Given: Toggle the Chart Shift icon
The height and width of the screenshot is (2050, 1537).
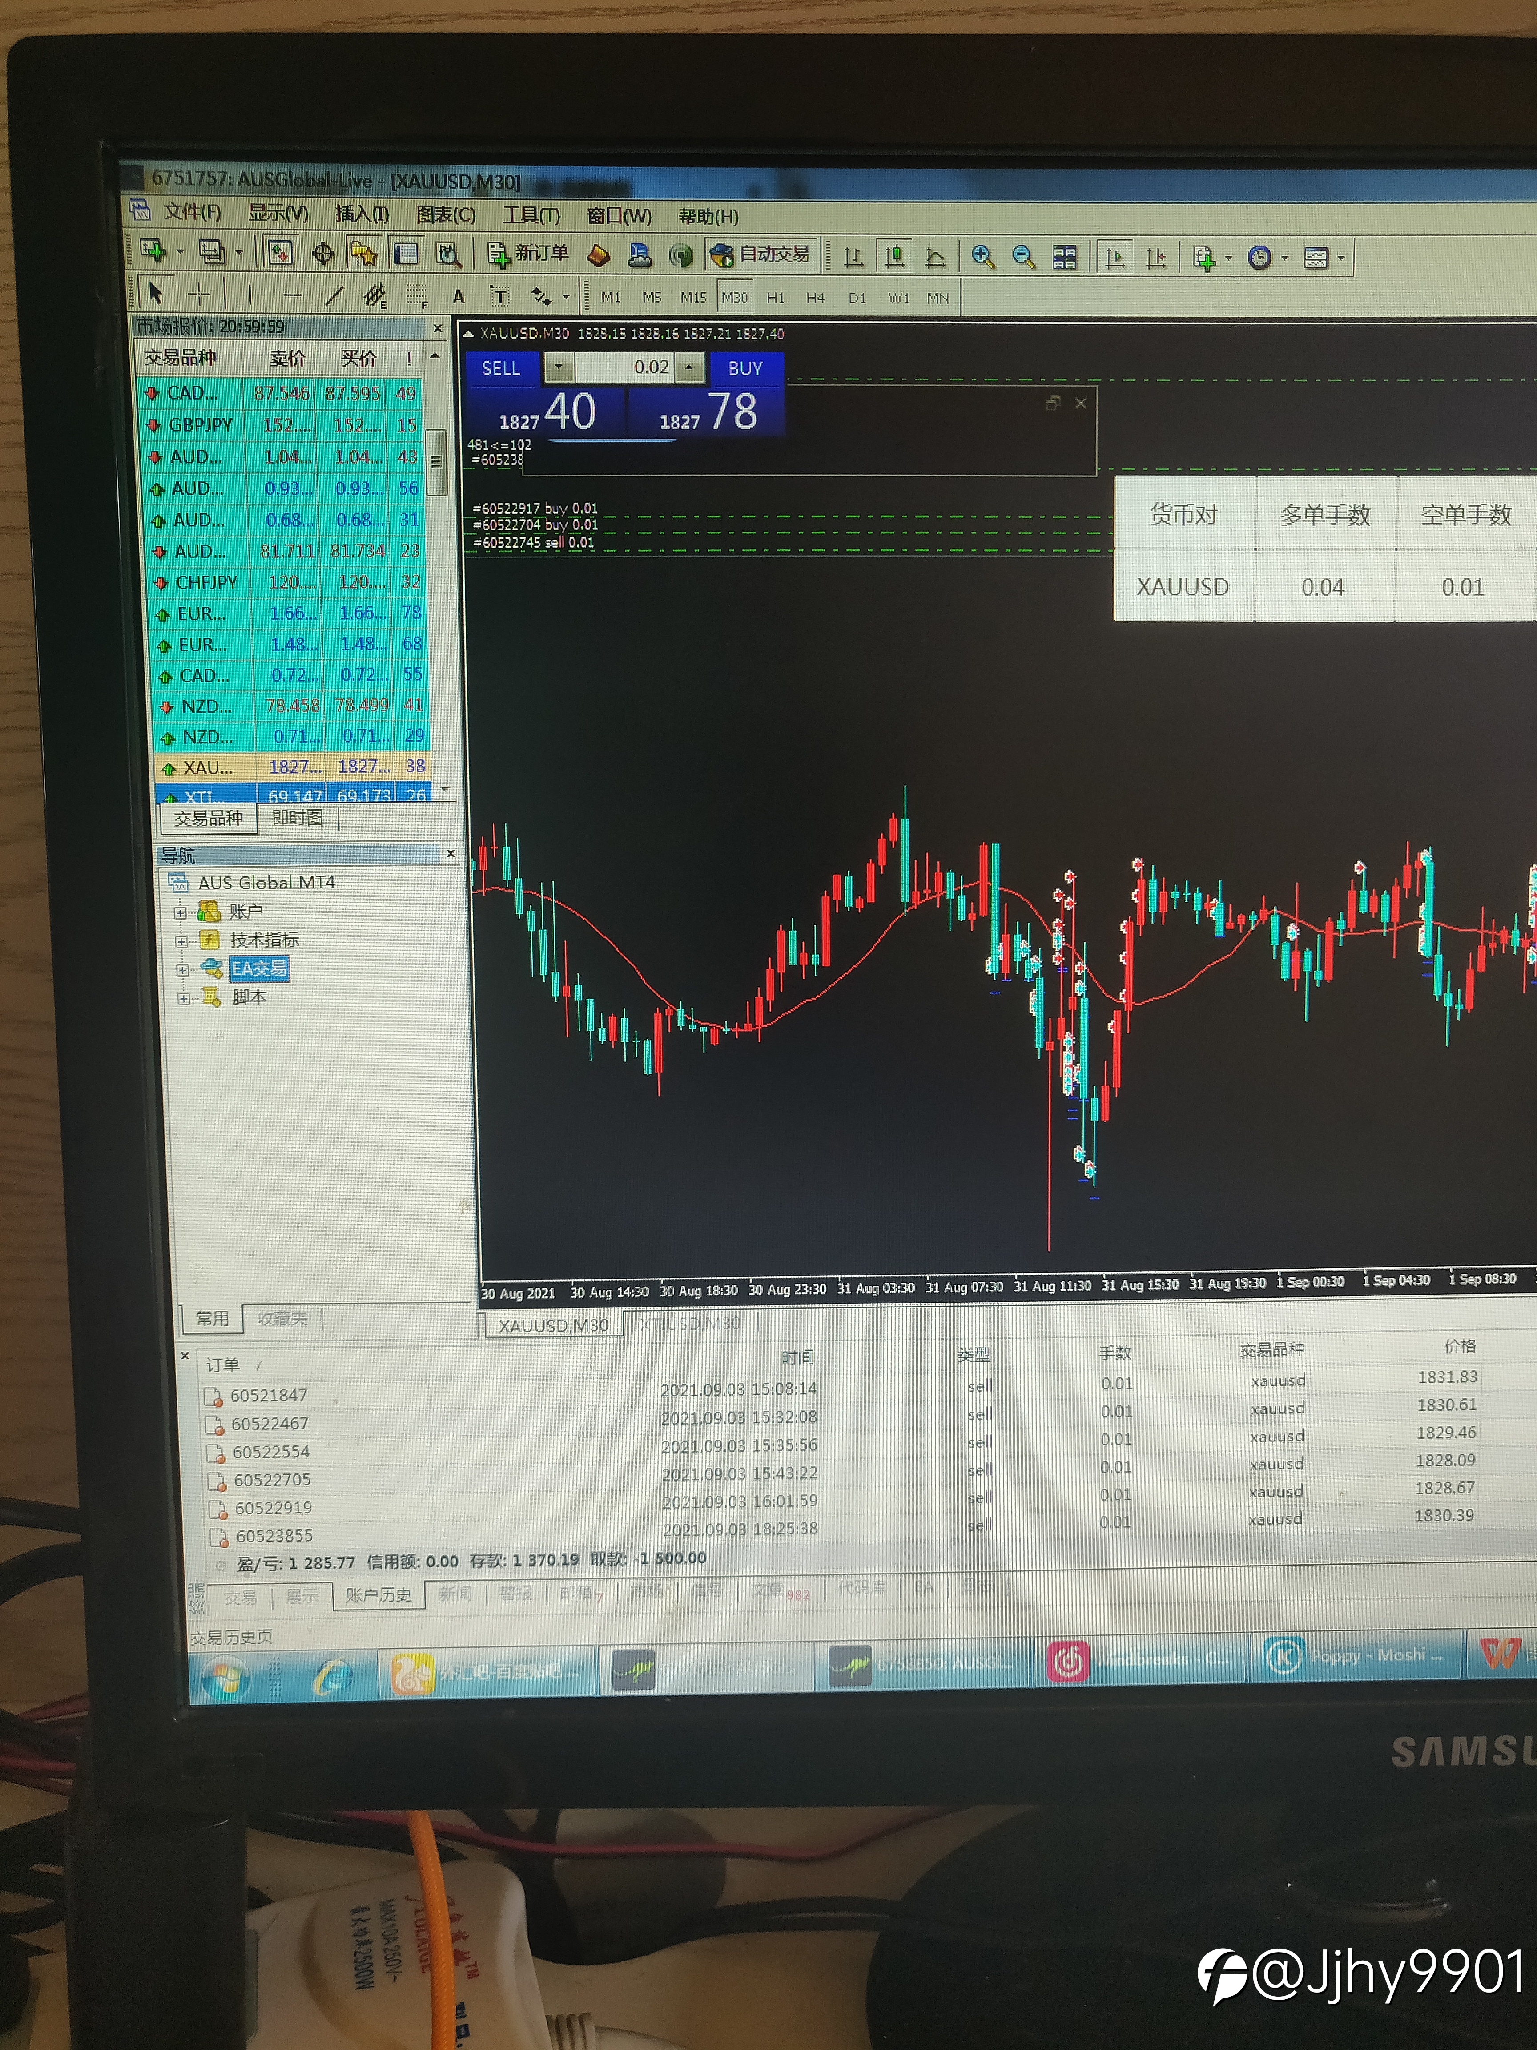Looking at the screenshot, I should pyautogui.click(x=1156, y=258).
